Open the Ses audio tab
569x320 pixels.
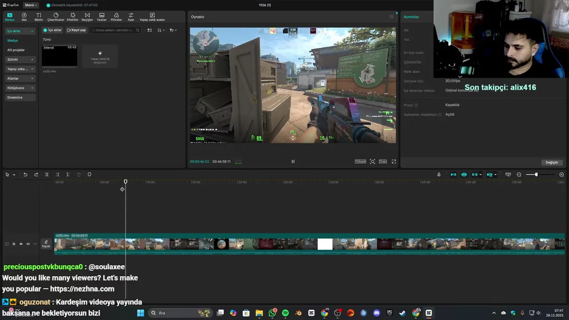tap(24, 17)
